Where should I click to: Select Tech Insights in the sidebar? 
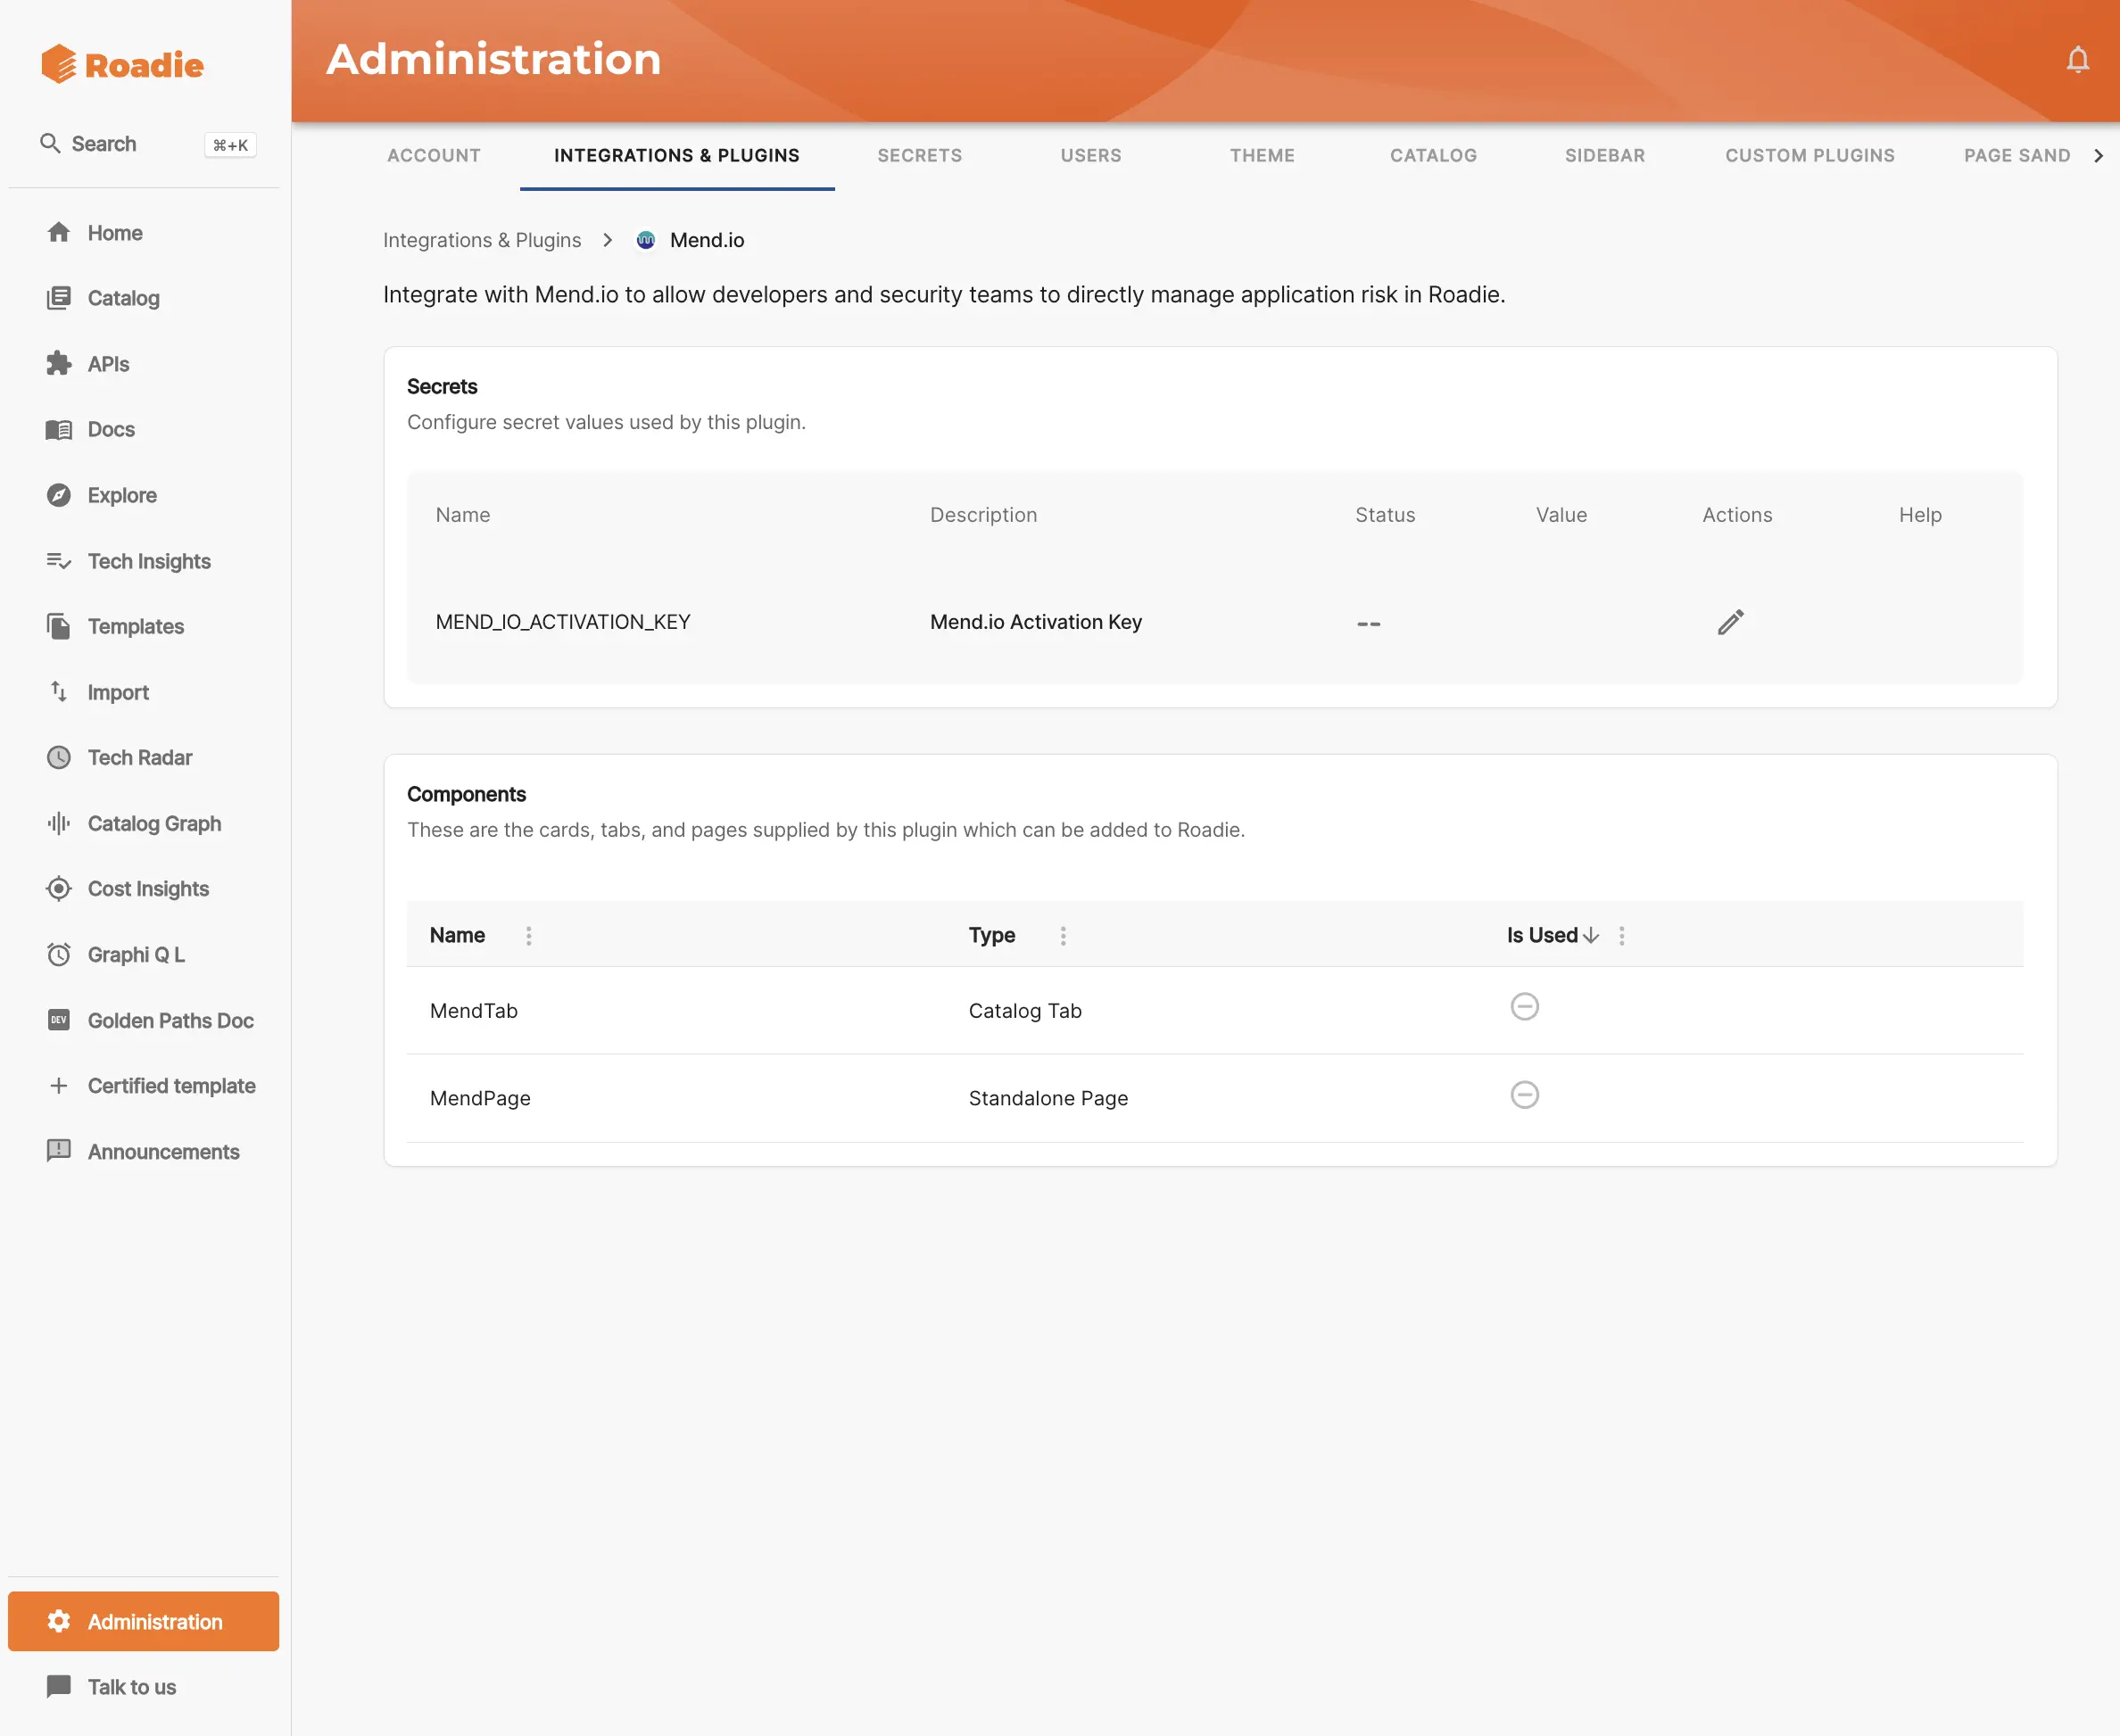(x=148, y=561)
